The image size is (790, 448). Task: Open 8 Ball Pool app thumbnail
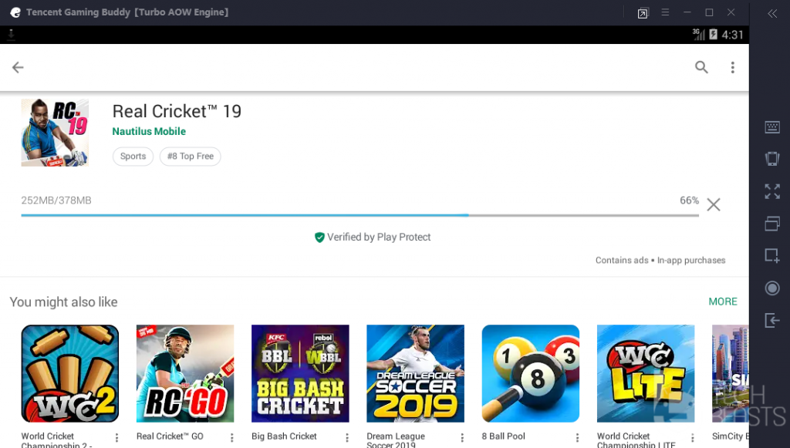531,373
